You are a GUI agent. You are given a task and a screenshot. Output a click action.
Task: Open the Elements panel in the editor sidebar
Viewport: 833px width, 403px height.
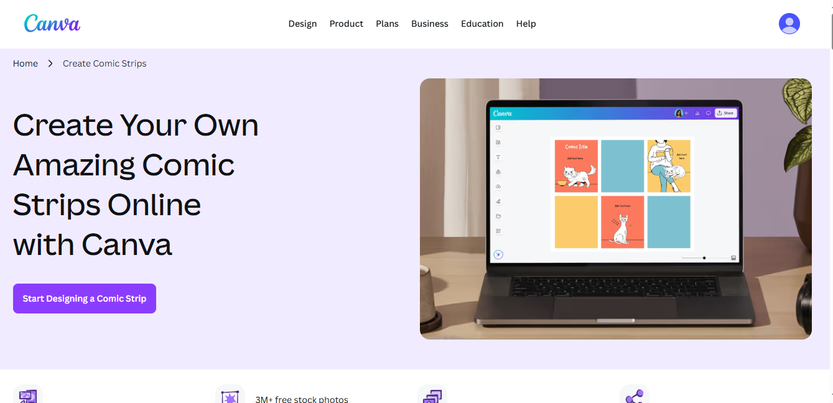point(498,142)
